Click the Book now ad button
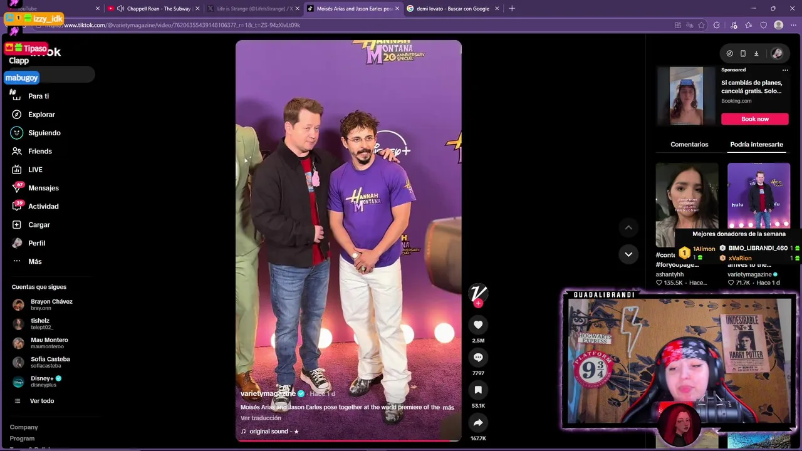The image size is (802, 451). (754, 119)
